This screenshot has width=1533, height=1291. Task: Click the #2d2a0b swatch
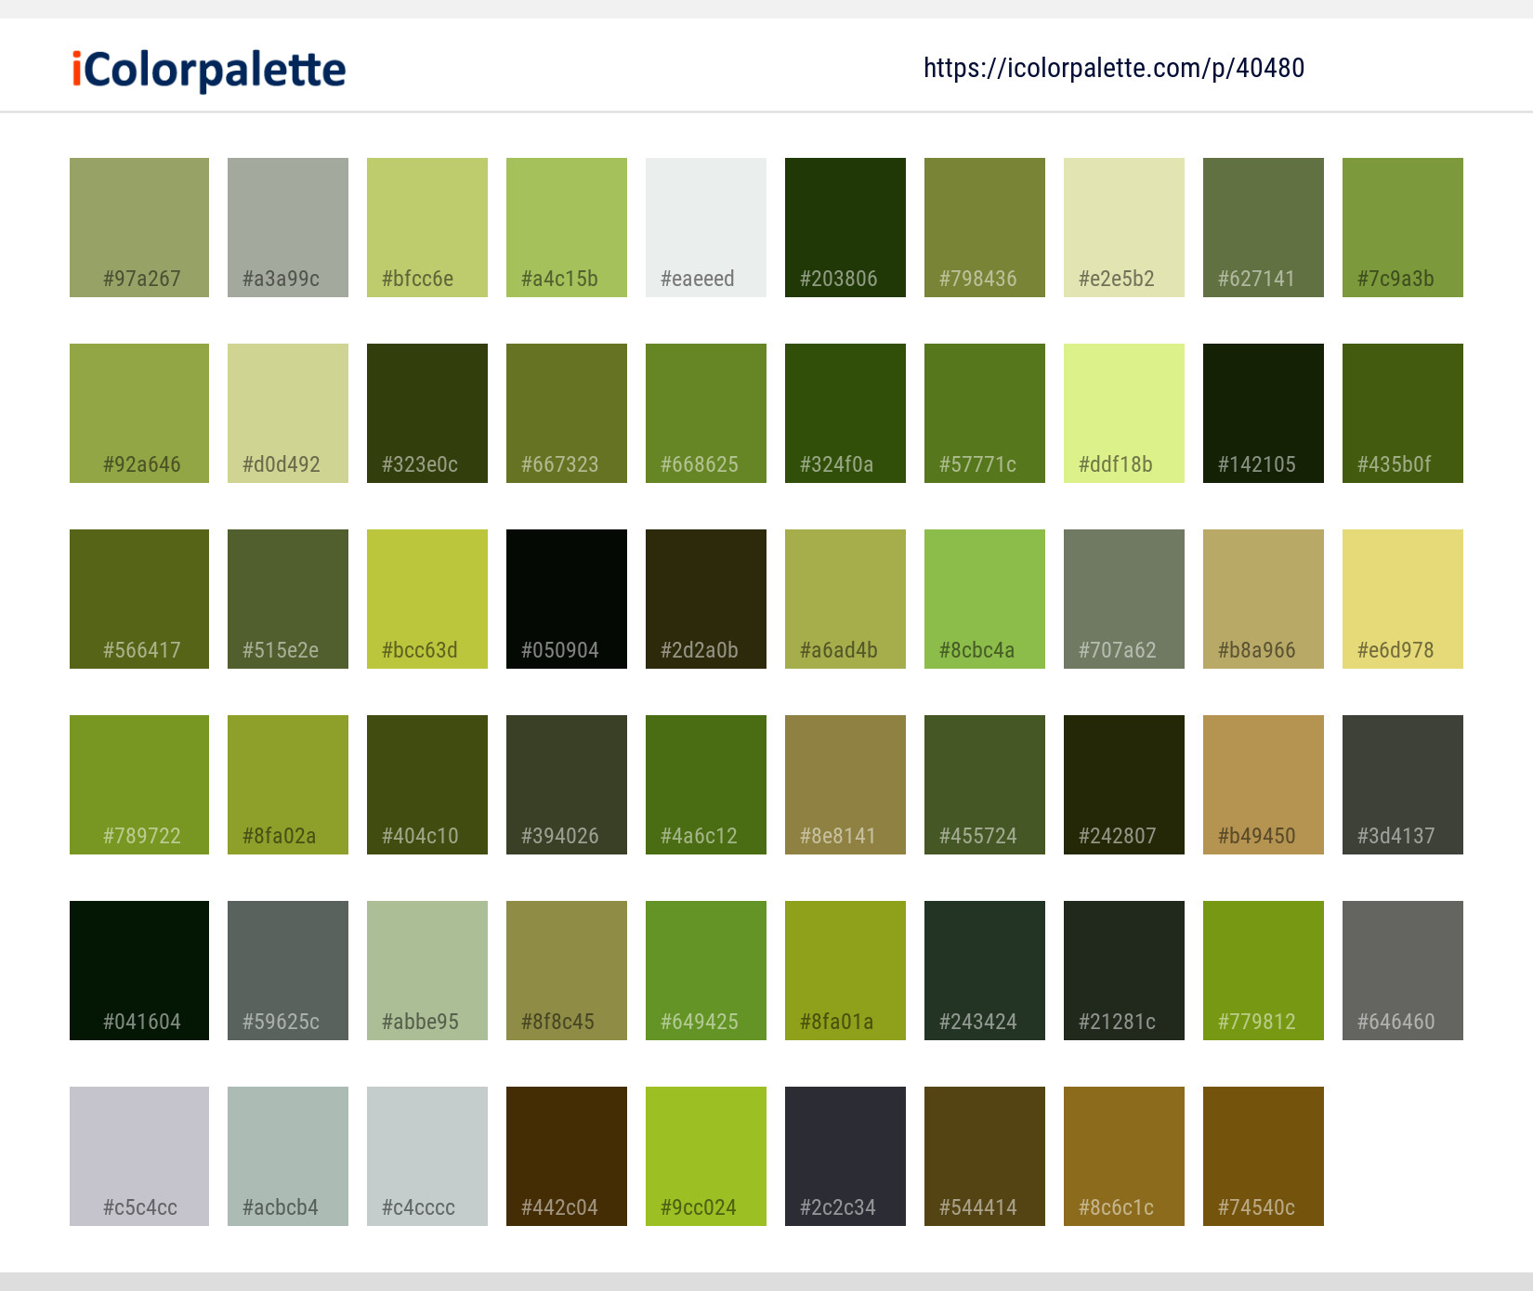click(706, 599)
